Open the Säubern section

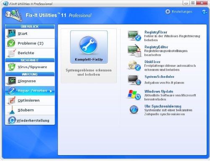point(30,110)
